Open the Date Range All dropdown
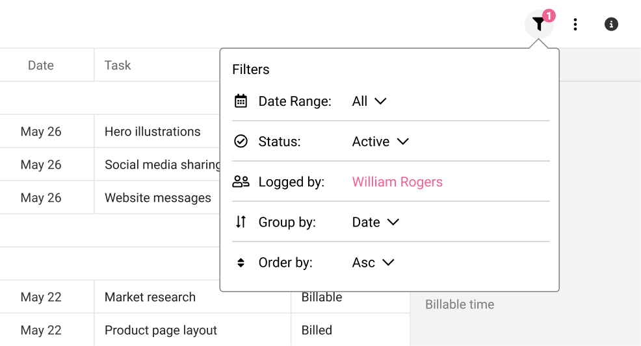Image resolution: width=641 pixels, height=346 pixels. pyautogui.click(x=369, y=101)
